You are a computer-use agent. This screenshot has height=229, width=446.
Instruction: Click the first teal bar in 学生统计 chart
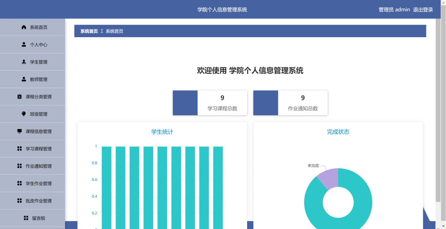[107, 186]
